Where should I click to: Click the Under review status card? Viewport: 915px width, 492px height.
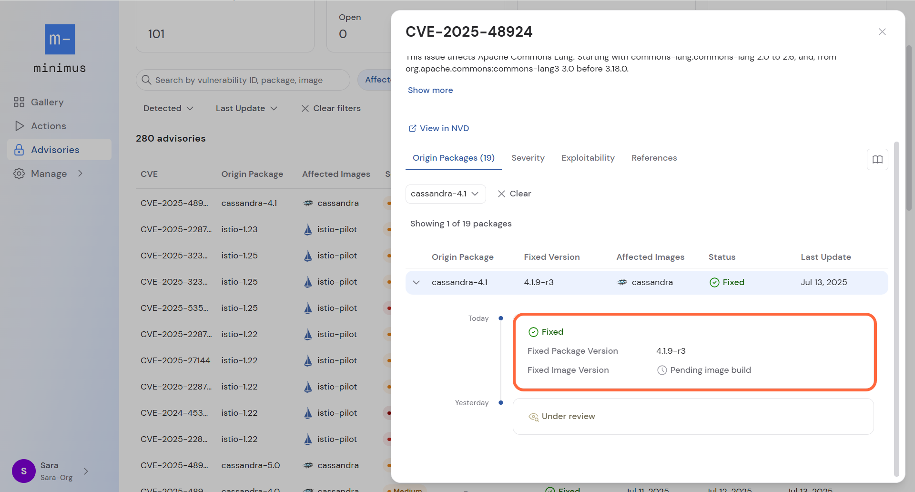point(693,417)
